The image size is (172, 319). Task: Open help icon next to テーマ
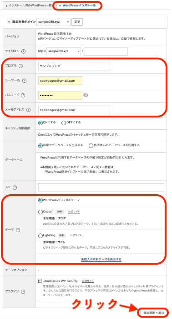[x=18, y=230]
